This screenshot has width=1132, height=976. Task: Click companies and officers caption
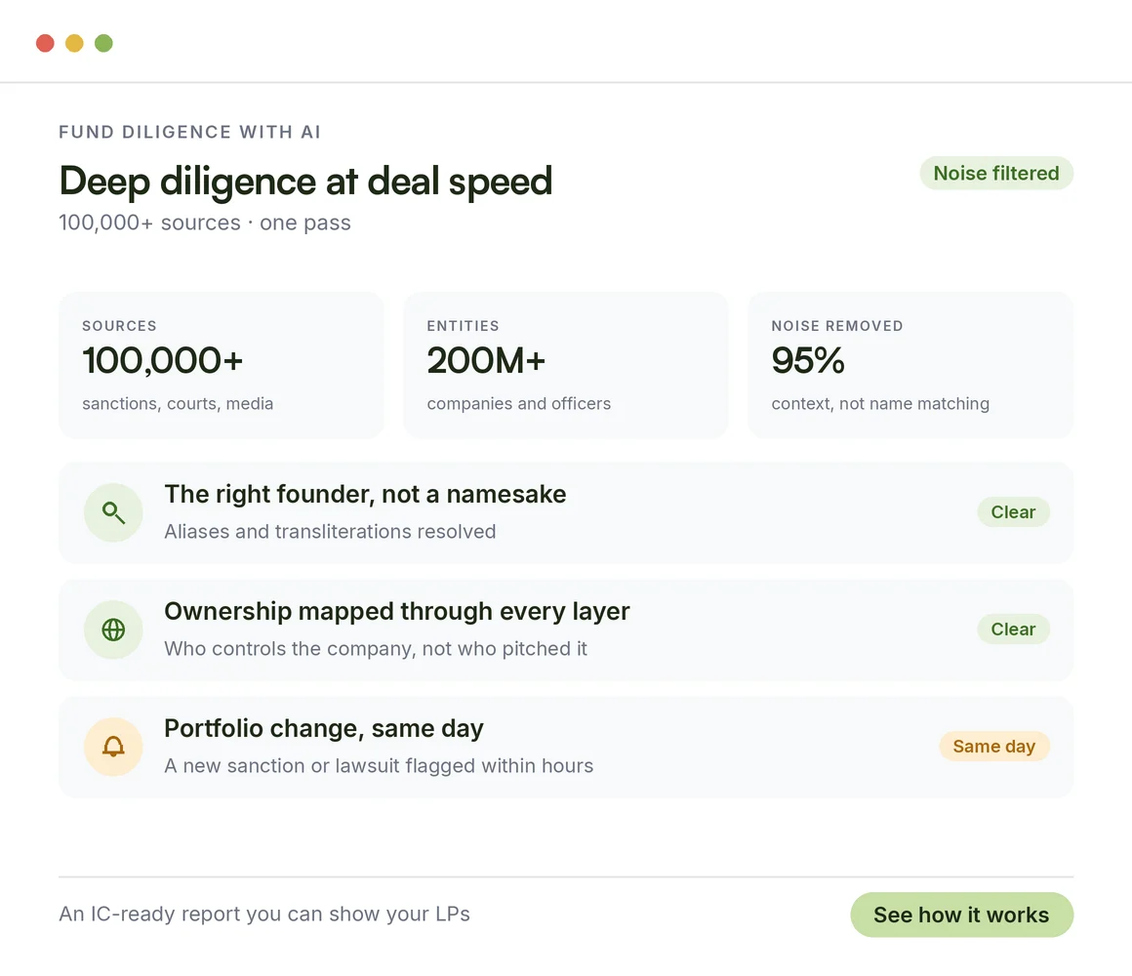click(x=519, y=403)
